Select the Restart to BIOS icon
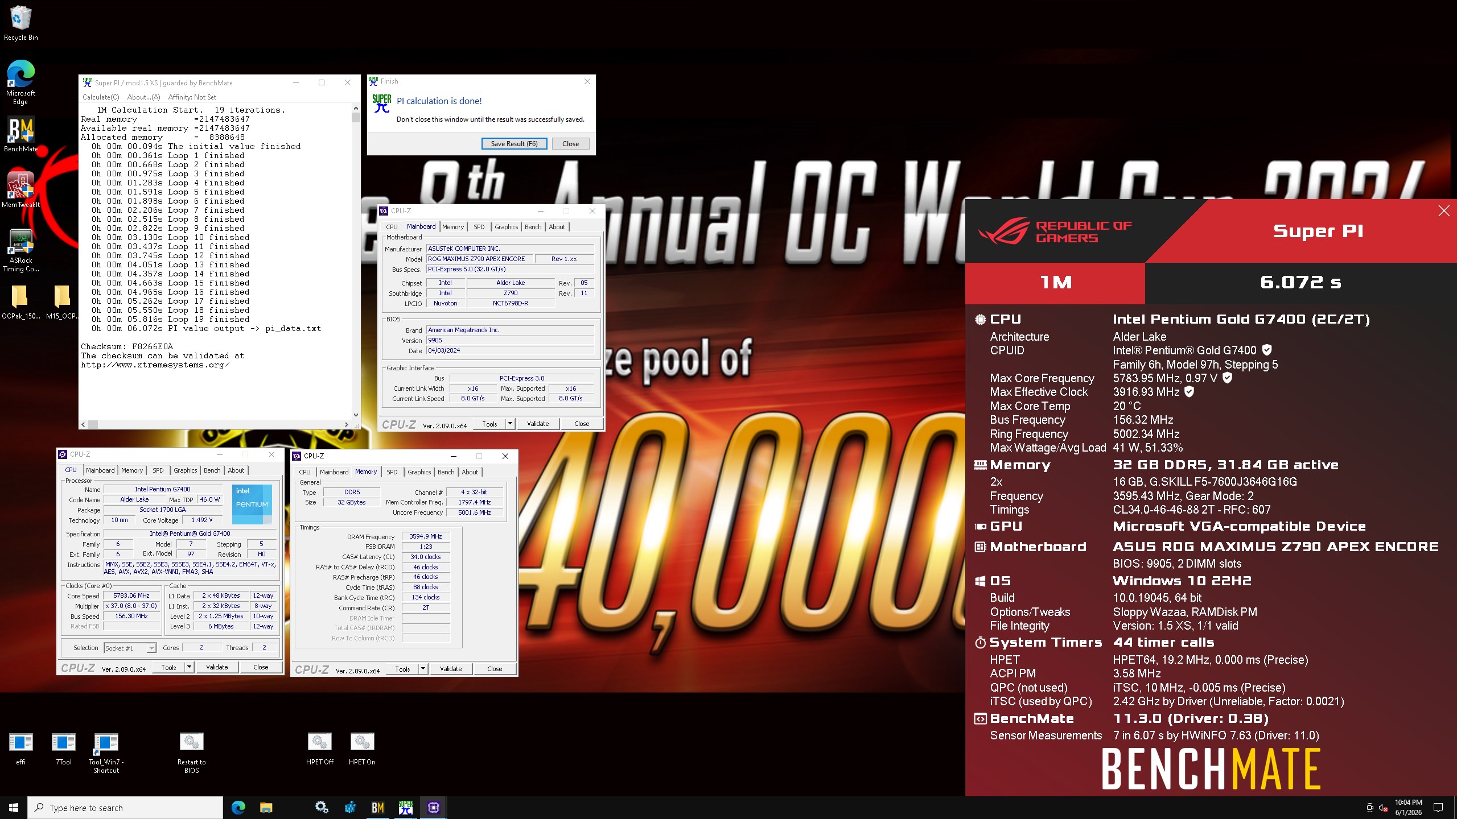This screenshot has width=1457, height=819. coord(192,752)
